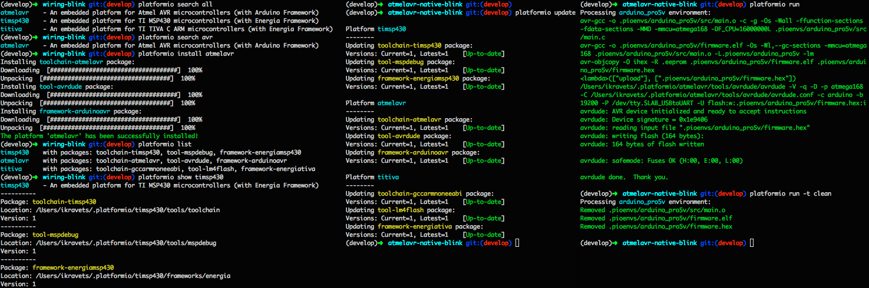The image size is (869, 288).
Task: Click the cursor block at the right pane prompt
Action: (752, 243)
